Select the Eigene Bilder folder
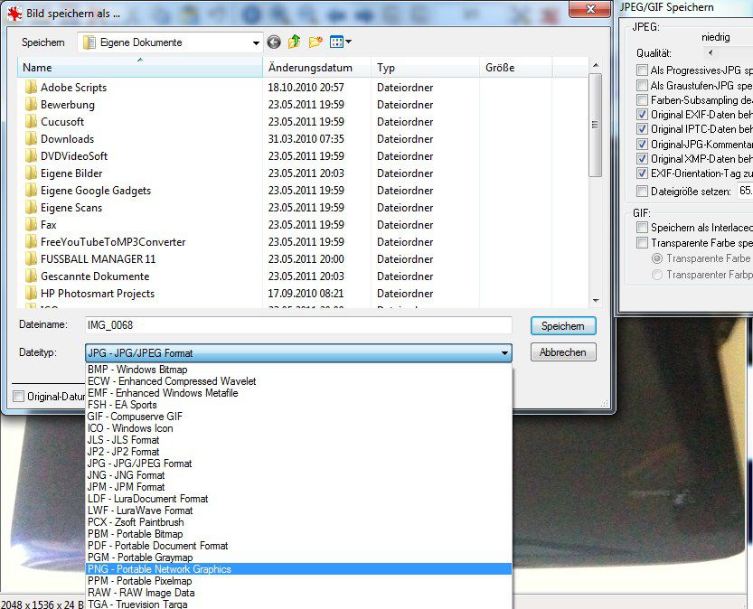Image resolution: width=753 pixels, height=609 pixels. (71, 173)
